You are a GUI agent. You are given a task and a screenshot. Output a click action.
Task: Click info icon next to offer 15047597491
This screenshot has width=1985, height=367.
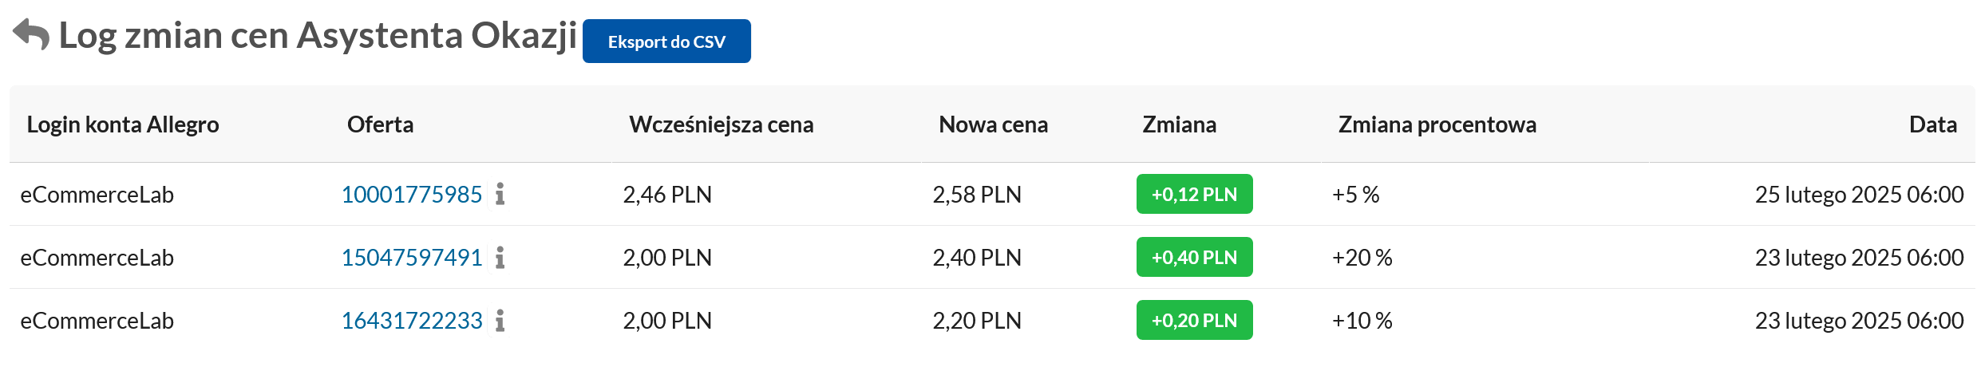(500, 258)
